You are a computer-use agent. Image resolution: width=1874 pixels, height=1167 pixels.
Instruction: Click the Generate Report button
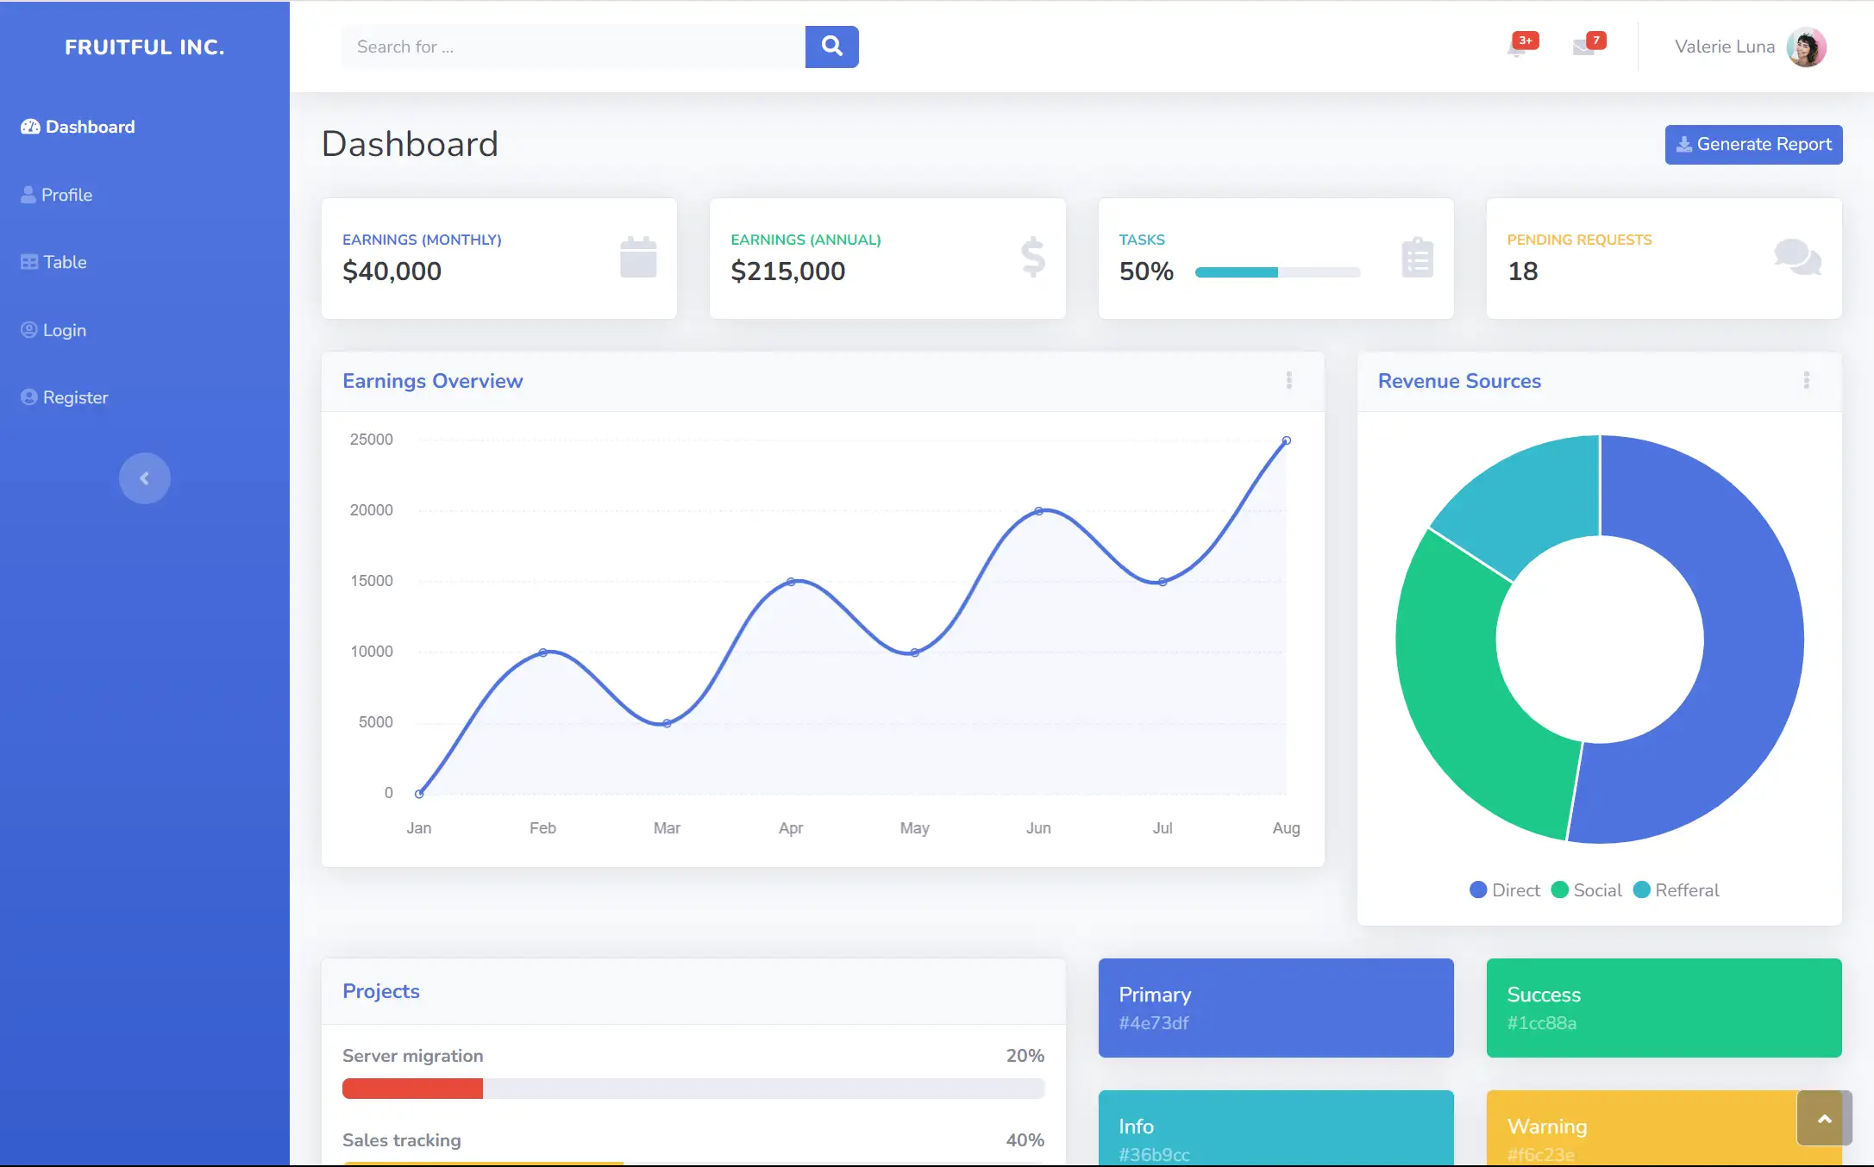click(1753, 145)
